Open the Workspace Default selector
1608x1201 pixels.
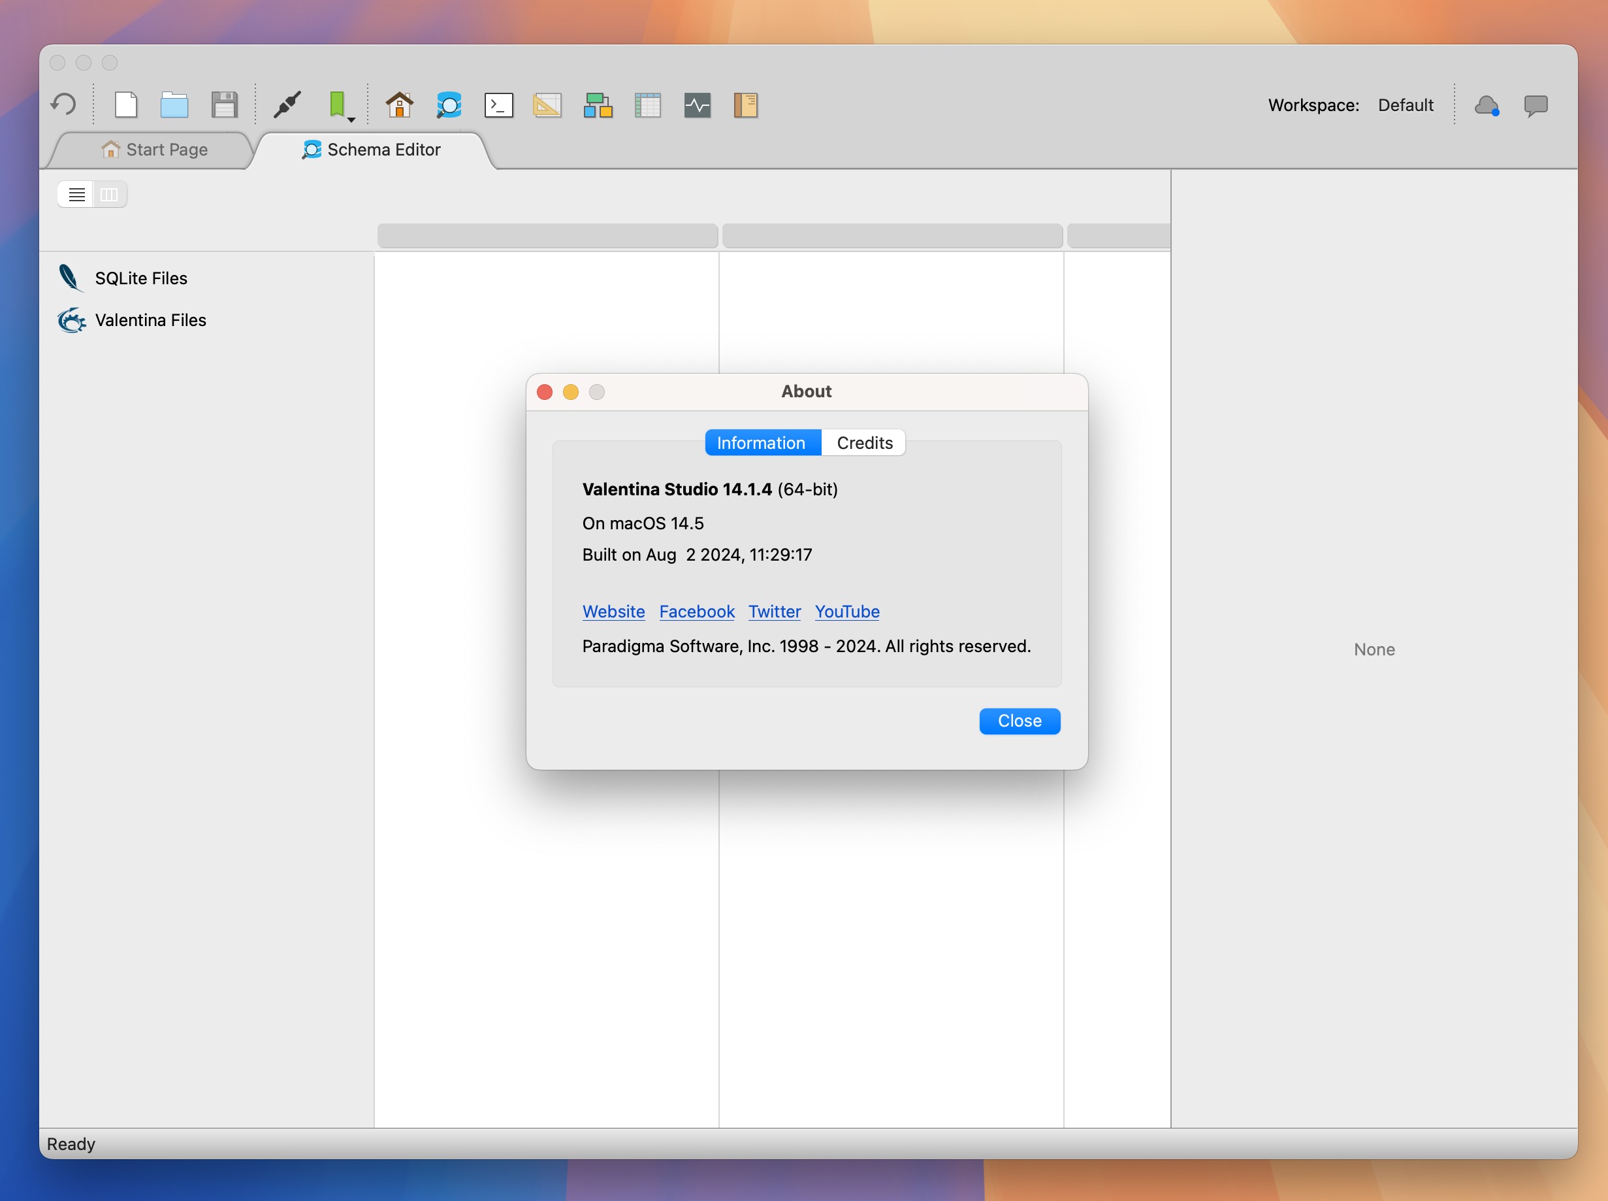coord(1406,105)
